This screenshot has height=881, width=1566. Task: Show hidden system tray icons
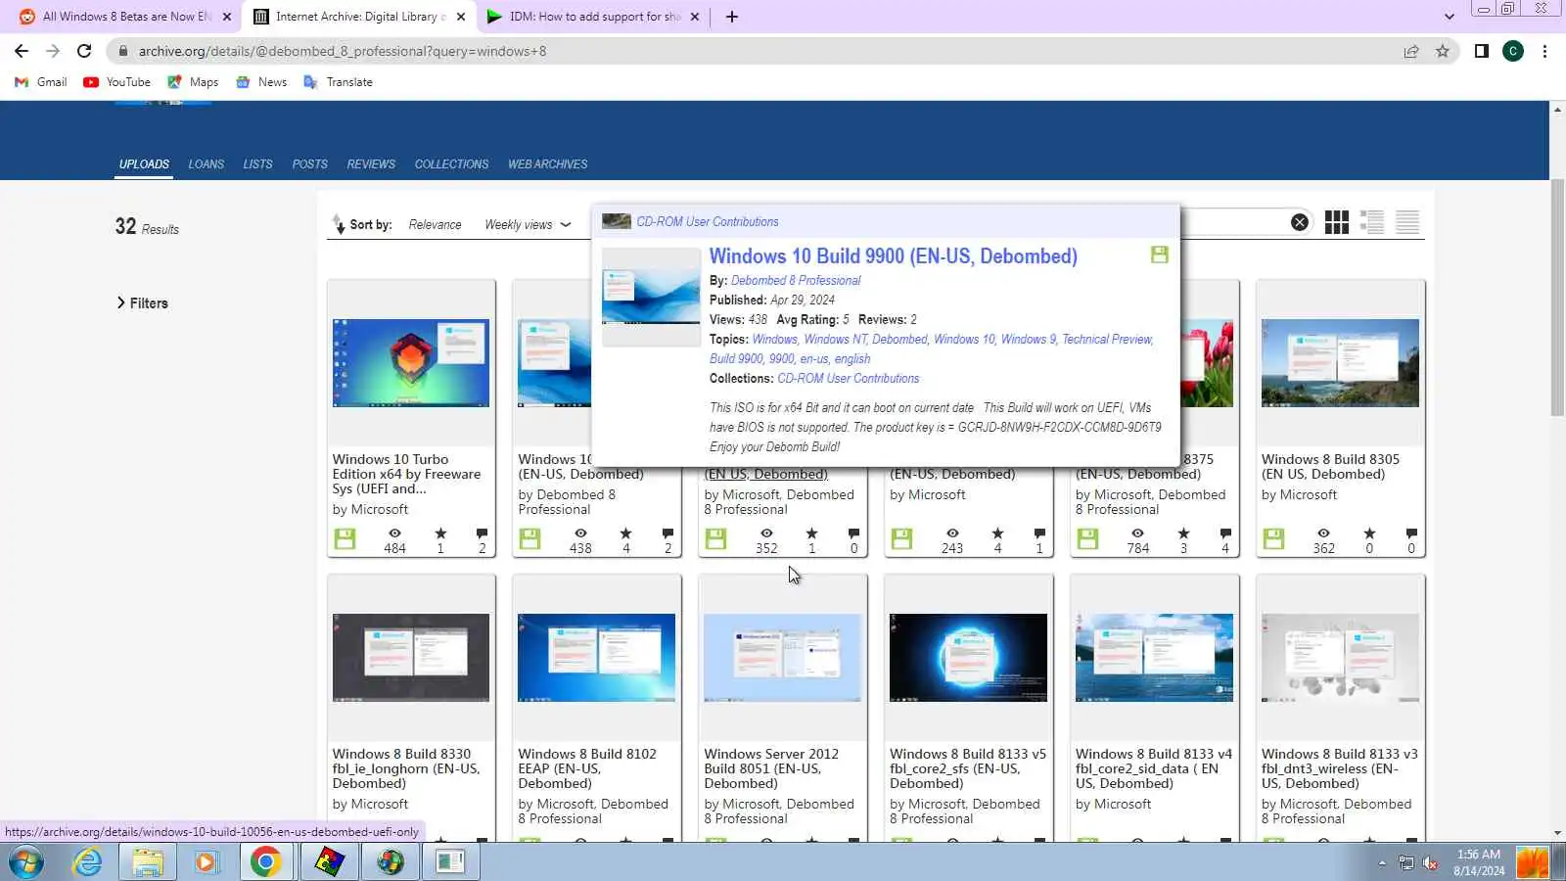click(1382, 863)
